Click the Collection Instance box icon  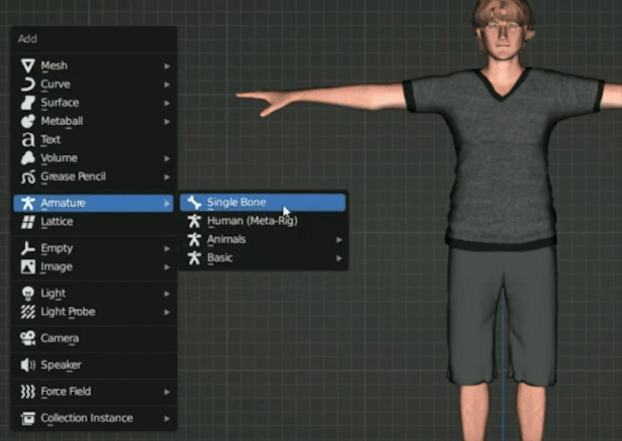28,418
